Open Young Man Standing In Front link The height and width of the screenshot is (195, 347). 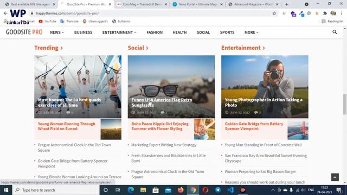pyautogui.click(x=263, y=145)
